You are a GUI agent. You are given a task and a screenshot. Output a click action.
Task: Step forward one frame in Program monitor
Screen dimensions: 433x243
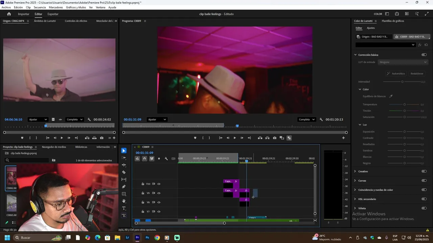[242, 138]
